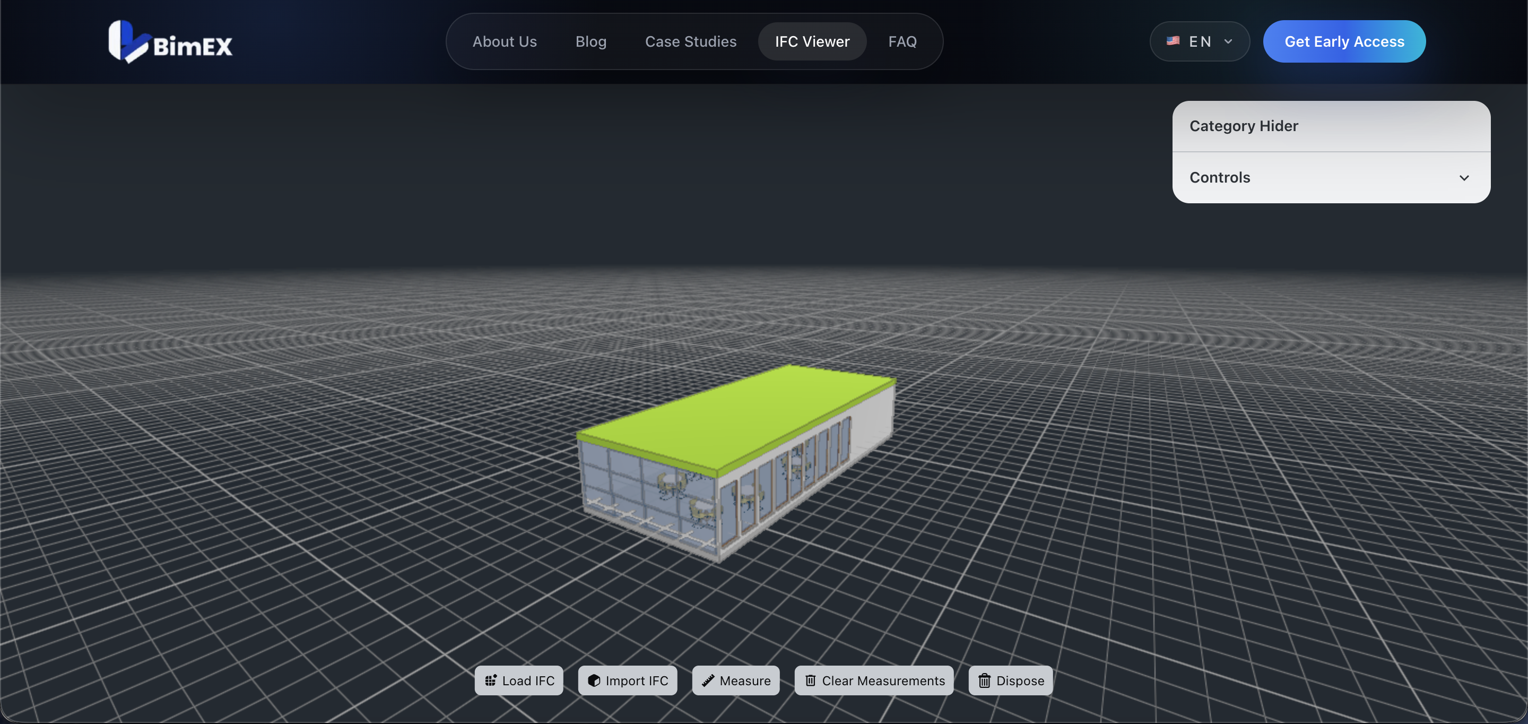This screenshot has width=1528, height=724.
Task: Expand the Controls section chevron
Action: point(1464,178)
